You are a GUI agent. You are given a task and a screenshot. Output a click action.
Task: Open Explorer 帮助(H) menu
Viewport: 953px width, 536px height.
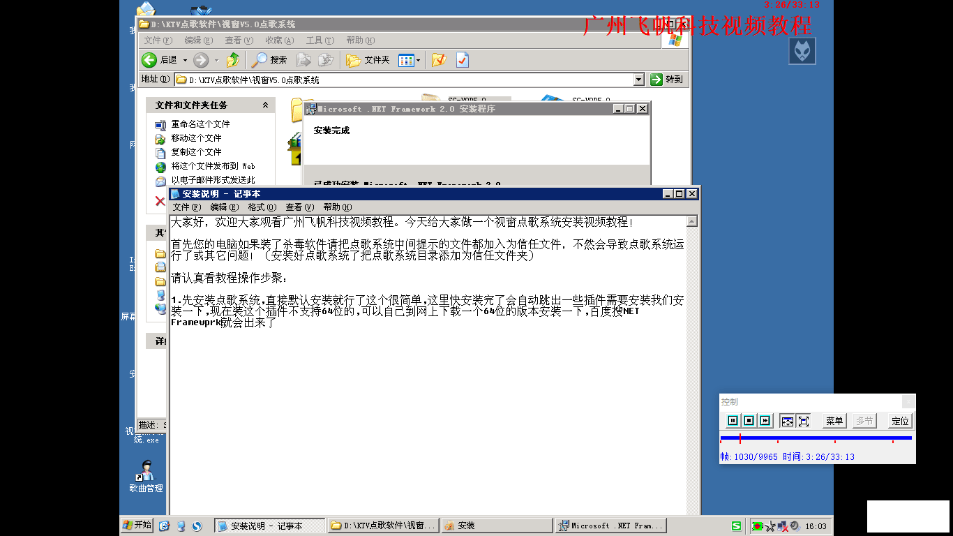click(x=360, y=40)
